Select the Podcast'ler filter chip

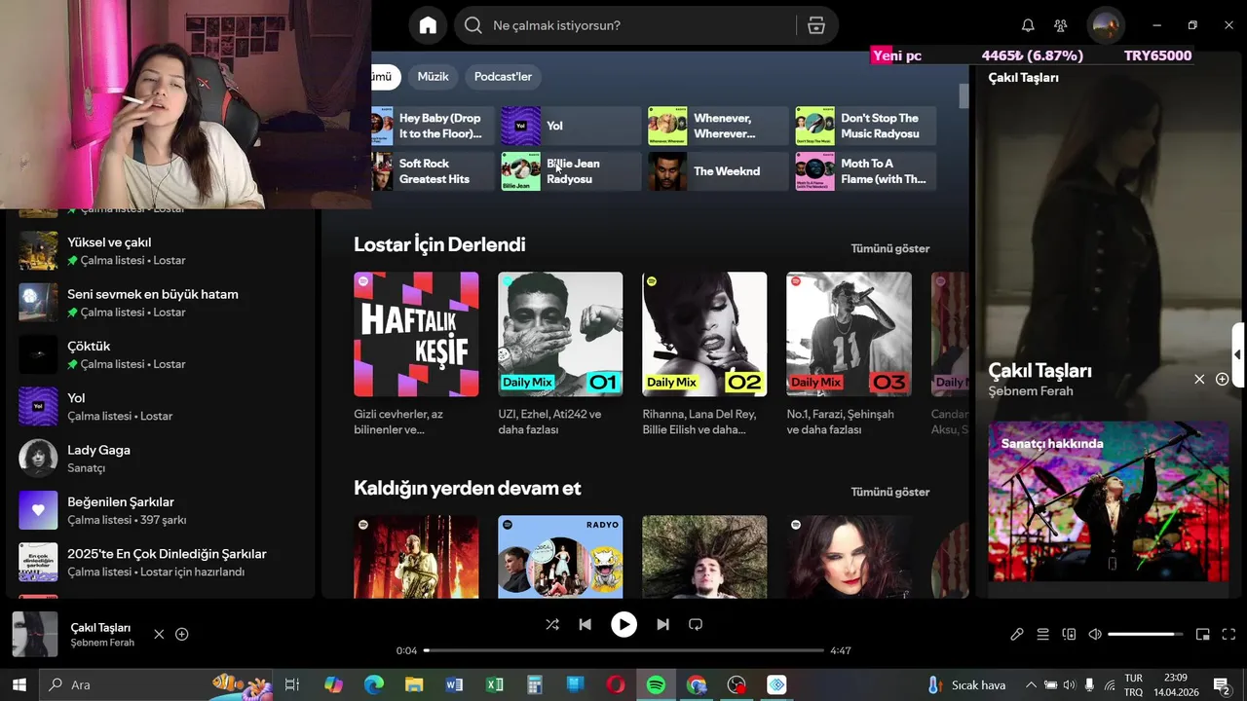[503, 77]
